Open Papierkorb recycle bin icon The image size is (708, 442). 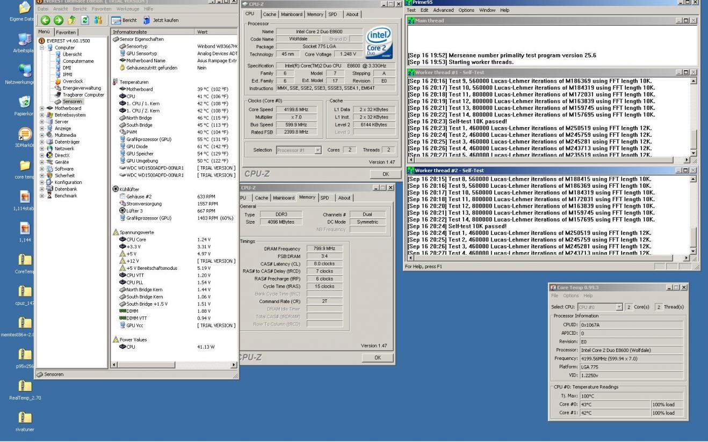pyautogui.click(x=24, y=106)
